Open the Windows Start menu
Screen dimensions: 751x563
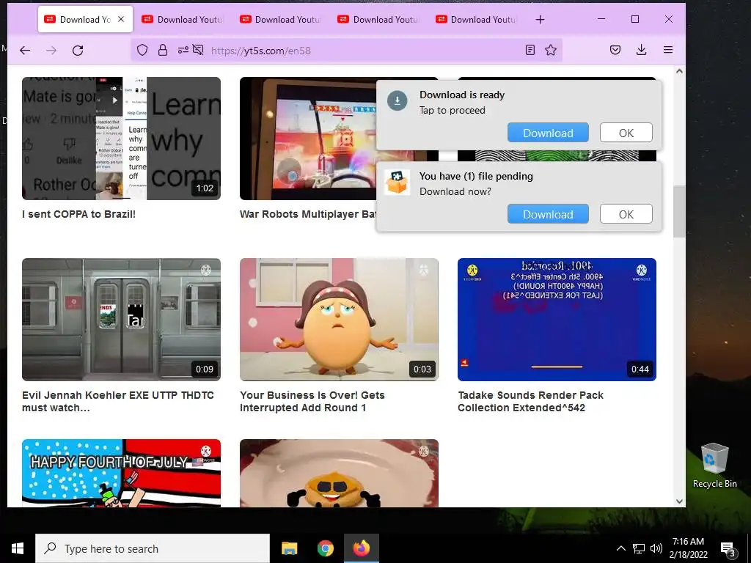click(x=18, y=548)
